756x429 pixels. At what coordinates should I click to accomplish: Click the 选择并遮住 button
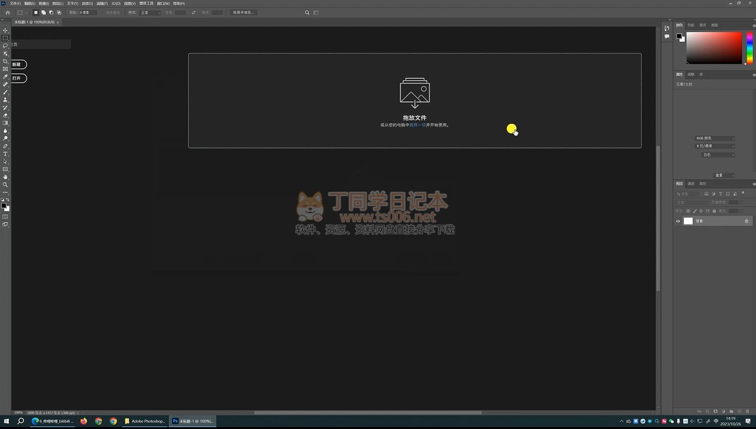coord(244,13)
